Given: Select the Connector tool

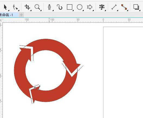Looking at the screenshot, I should (x=124, y=7).
